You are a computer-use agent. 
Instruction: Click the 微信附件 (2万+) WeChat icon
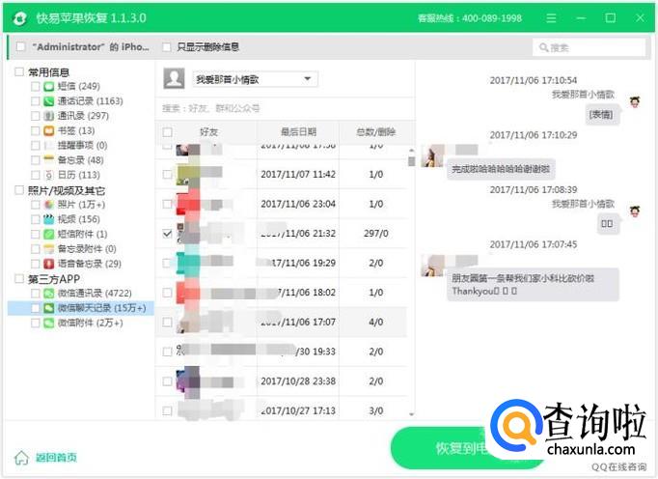49,323
